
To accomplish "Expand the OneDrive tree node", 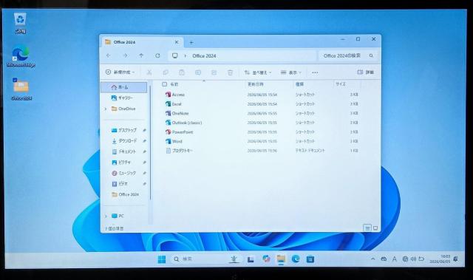I will click(106, 109).
